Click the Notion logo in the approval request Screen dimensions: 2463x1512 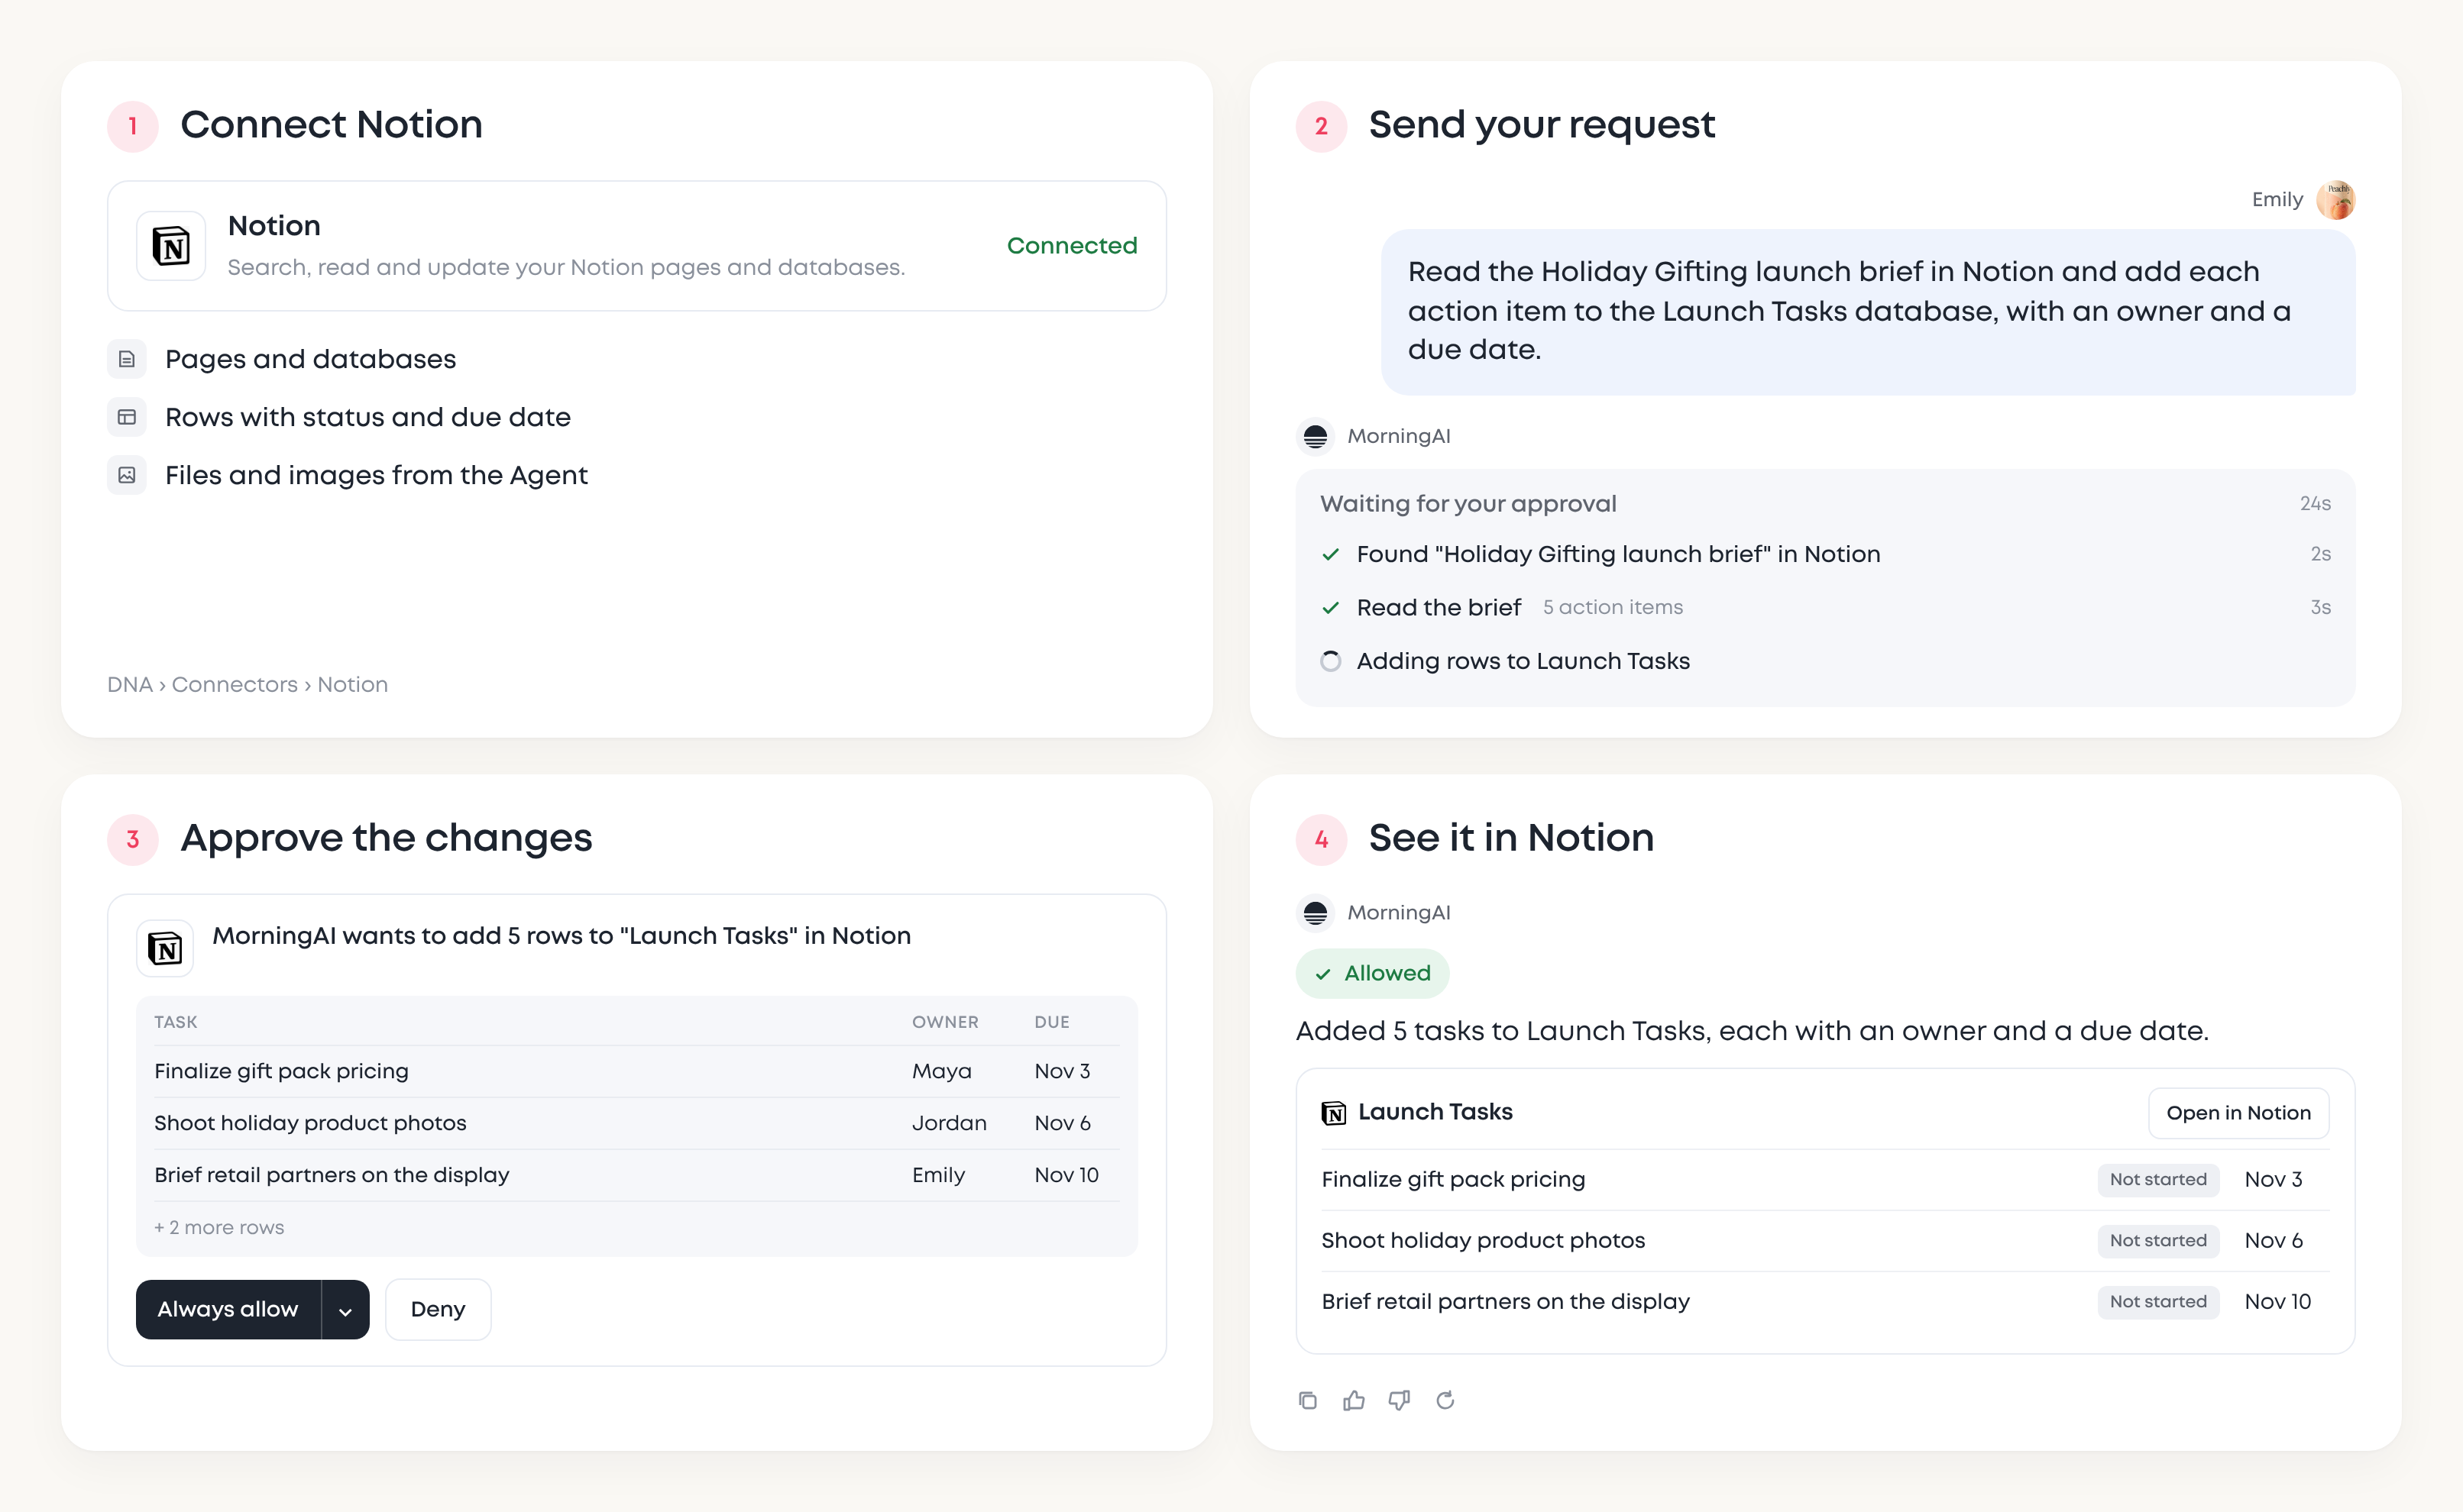(165, 948)
